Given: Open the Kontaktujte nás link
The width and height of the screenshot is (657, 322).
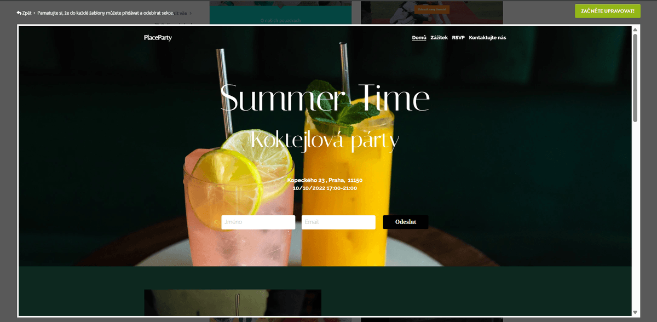Looking at the screenshot, I should pos(487,37).
